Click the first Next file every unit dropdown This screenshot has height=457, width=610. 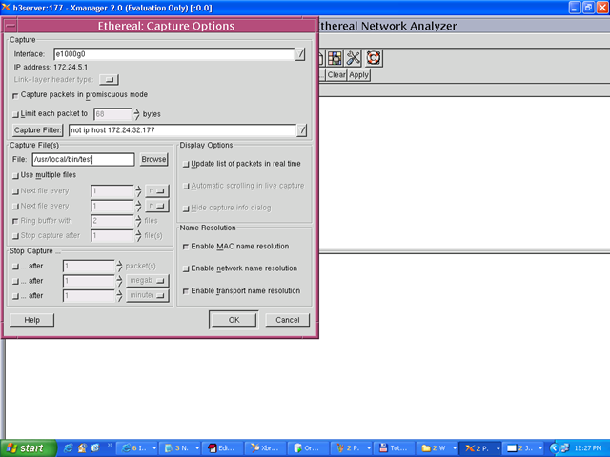pos(156,191)
